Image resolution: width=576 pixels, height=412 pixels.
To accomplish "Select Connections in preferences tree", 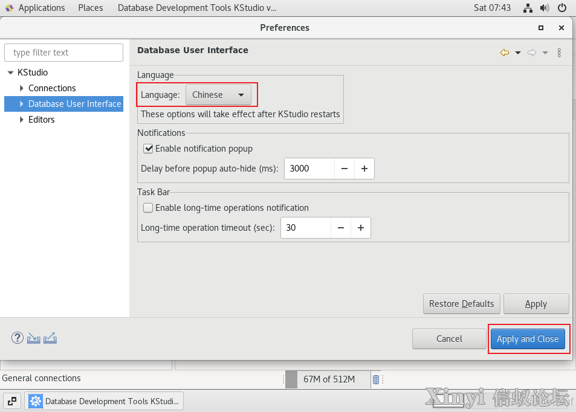I will [x=52, y=88].
